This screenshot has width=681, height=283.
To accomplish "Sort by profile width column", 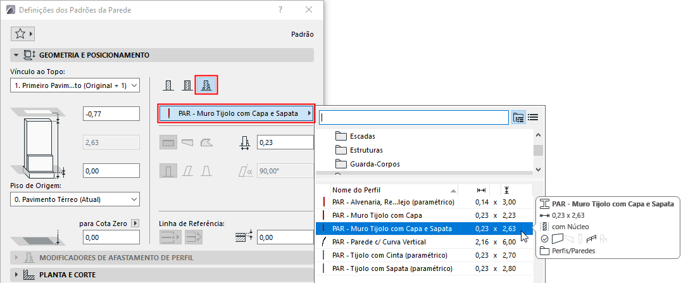I will [x=481, y=190].
